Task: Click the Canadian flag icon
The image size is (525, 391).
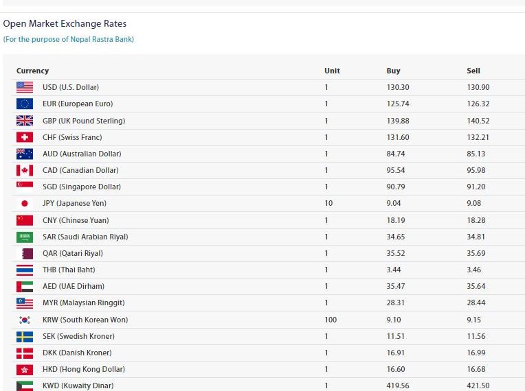Action: [25, 170]
